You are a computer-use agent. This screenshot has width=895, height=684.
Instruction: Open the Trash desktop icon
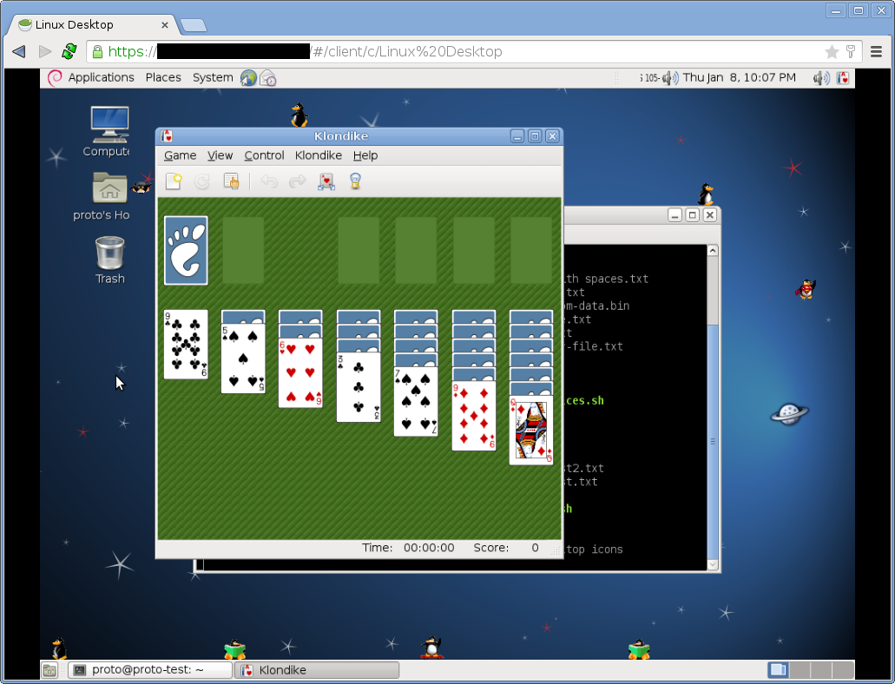[x=109, y=260]
